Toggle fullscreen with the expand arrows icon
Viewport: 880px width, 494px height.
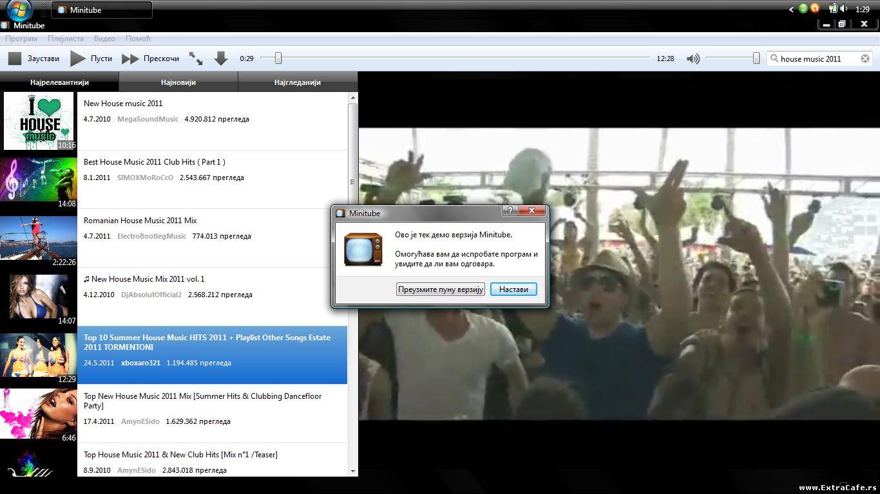[x=196, y=59]
